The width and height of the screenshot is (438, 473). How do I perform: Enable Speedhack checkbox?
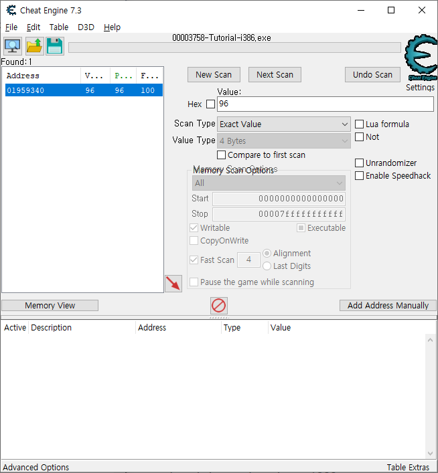click(359, 175)
